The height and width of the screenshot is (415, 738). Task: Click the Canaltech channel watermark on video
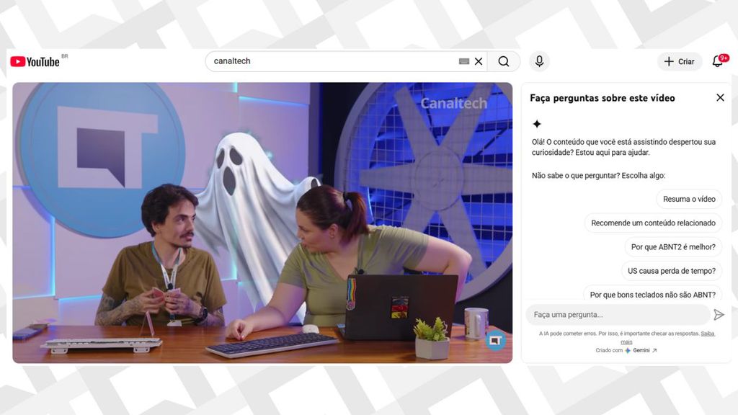pyautogui.click(x=495, y=339)
